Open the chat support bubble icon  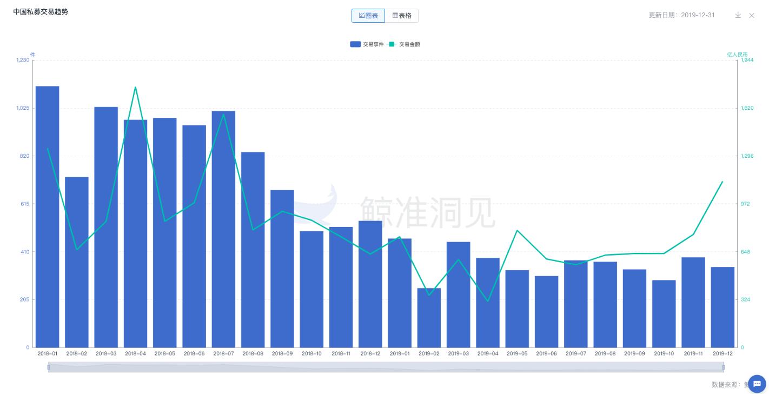point(757,384)
